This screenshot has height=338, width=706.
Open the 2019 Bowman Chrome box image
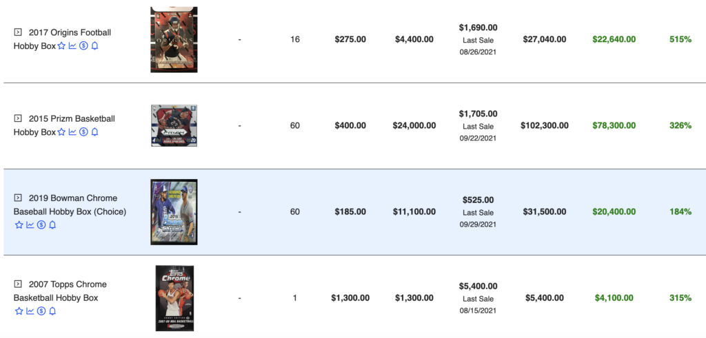(174, 212)
